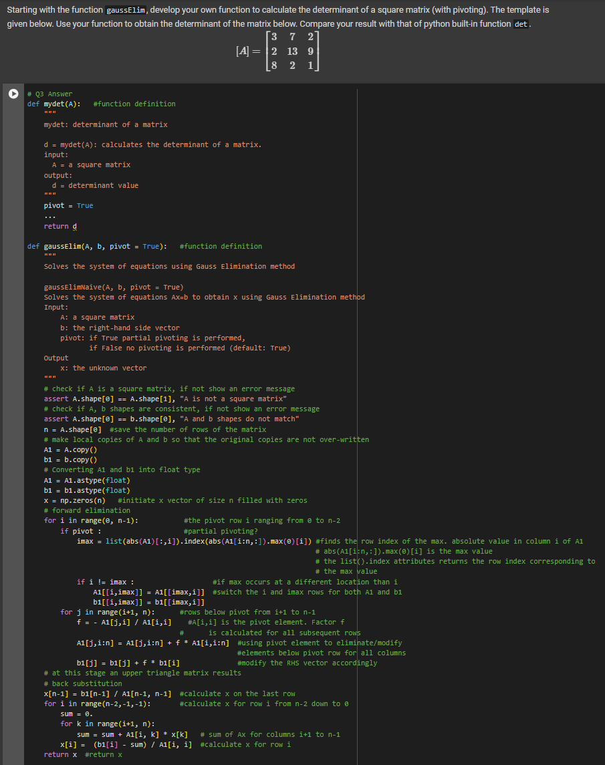Click the 'return d' statement
The height and width of the screenshot is (765, 605).
coord(60,227)
